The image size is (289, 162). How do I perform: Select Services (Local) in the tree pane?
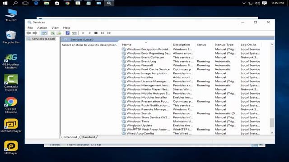pyautogui.click(x=43, y=39)
